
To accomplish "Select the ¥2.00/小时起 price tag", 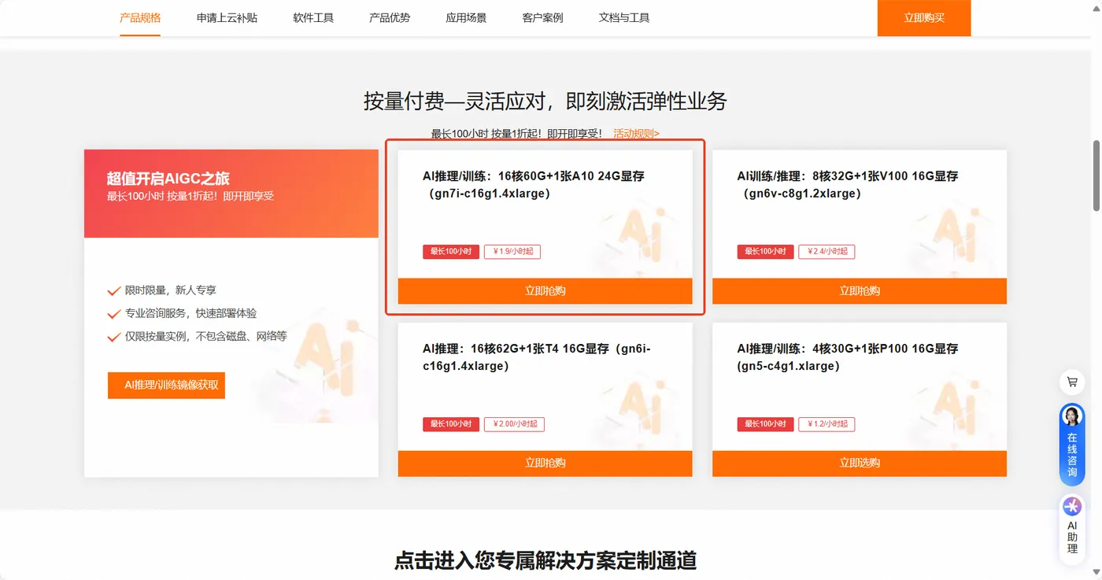I will (514, 424).
